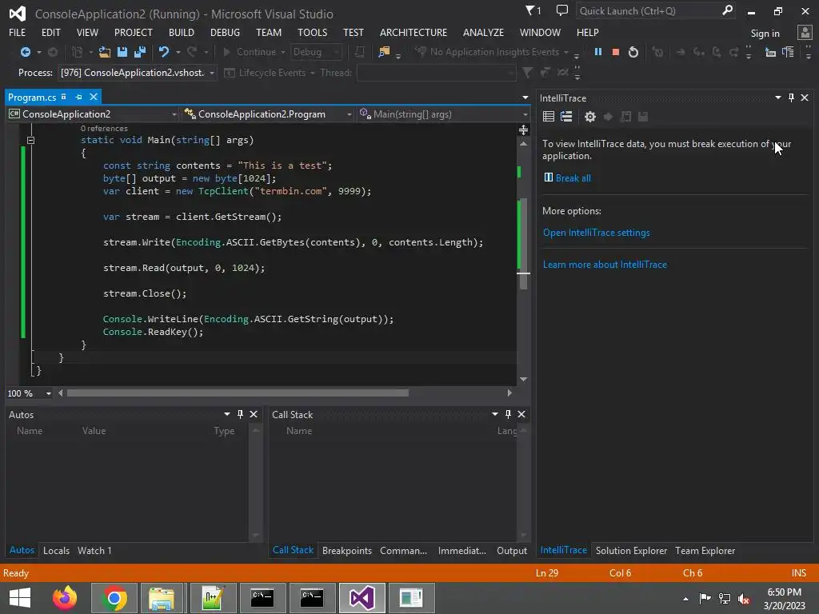
Task: Toggle pin on Program.cs tab
Action: (79, 97)
